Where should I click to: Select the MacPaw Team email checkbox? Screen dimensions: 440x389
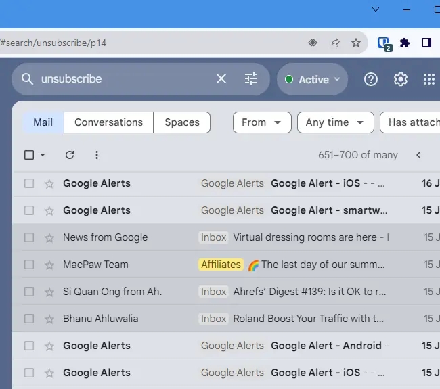click(x=29, y=265)
